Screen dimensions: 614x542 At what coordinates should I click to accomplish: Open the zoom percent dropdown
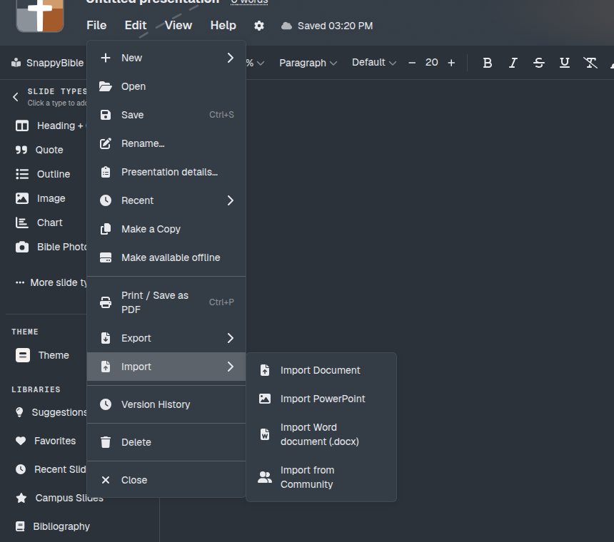pos(256,63)
